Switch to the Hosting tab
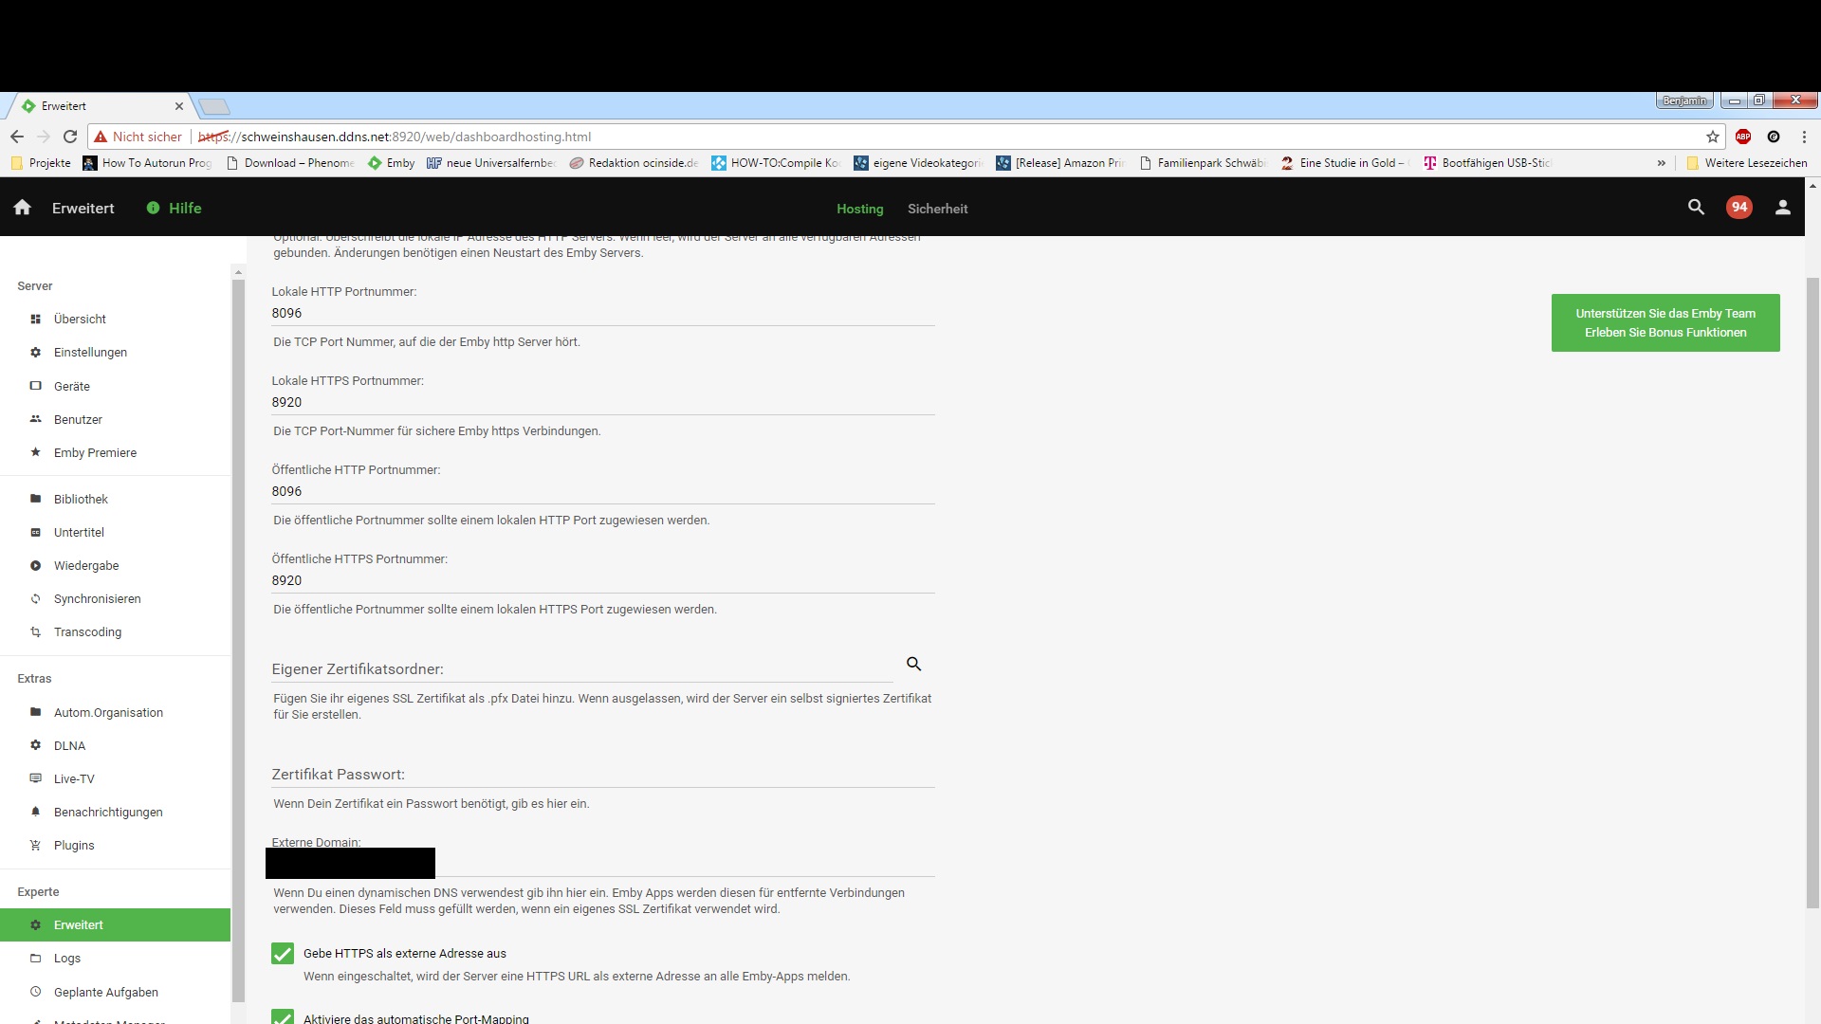The width and height of the screenshot is (1821, 1024). click(x=859, y=209)
